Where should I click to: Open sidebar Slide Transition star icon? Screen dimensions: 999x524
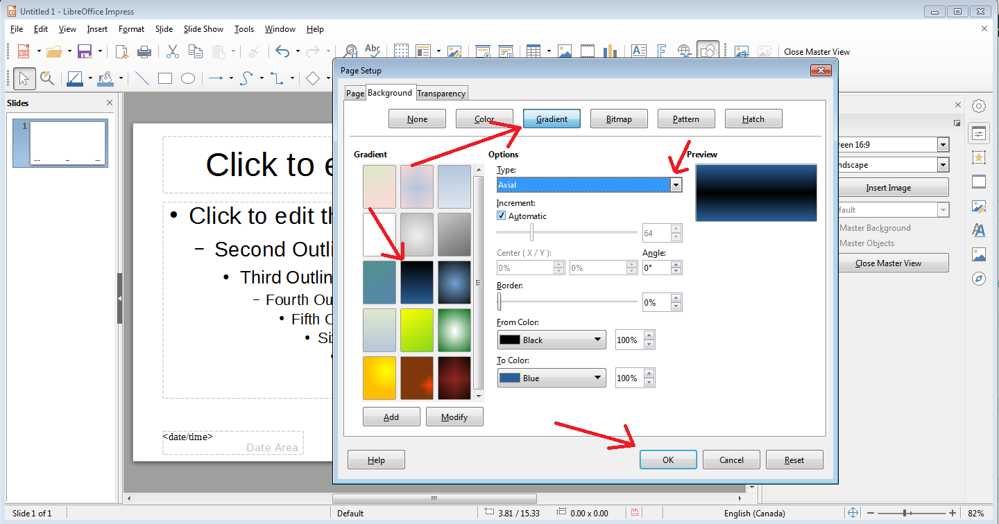click(x=979, y=157)
